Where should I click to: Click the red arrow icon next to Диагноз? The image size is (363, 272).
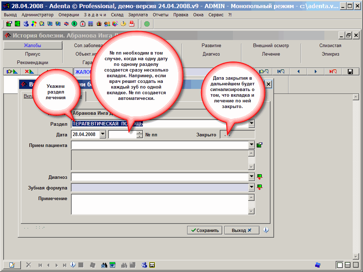(x=259, y=177)
